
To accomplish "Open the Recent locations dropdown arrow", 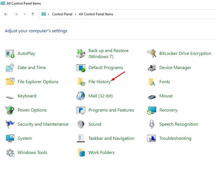I will coord(24,14).
